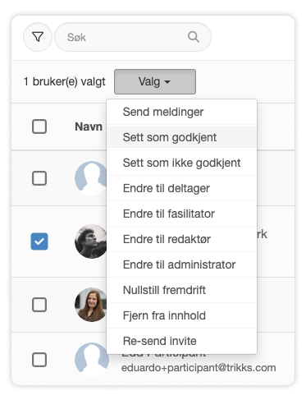The width and height of the screenshot is (306, 400).
Task: Select the checkbox for Edu Participant row
Action: (x=39, y=360)
